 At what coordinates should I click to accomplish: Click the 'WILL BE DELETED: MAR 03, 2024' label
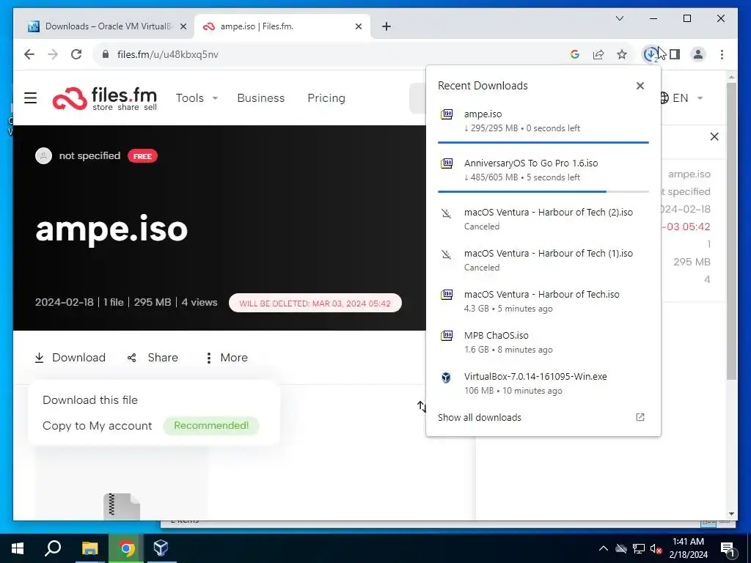coord(315,303)
